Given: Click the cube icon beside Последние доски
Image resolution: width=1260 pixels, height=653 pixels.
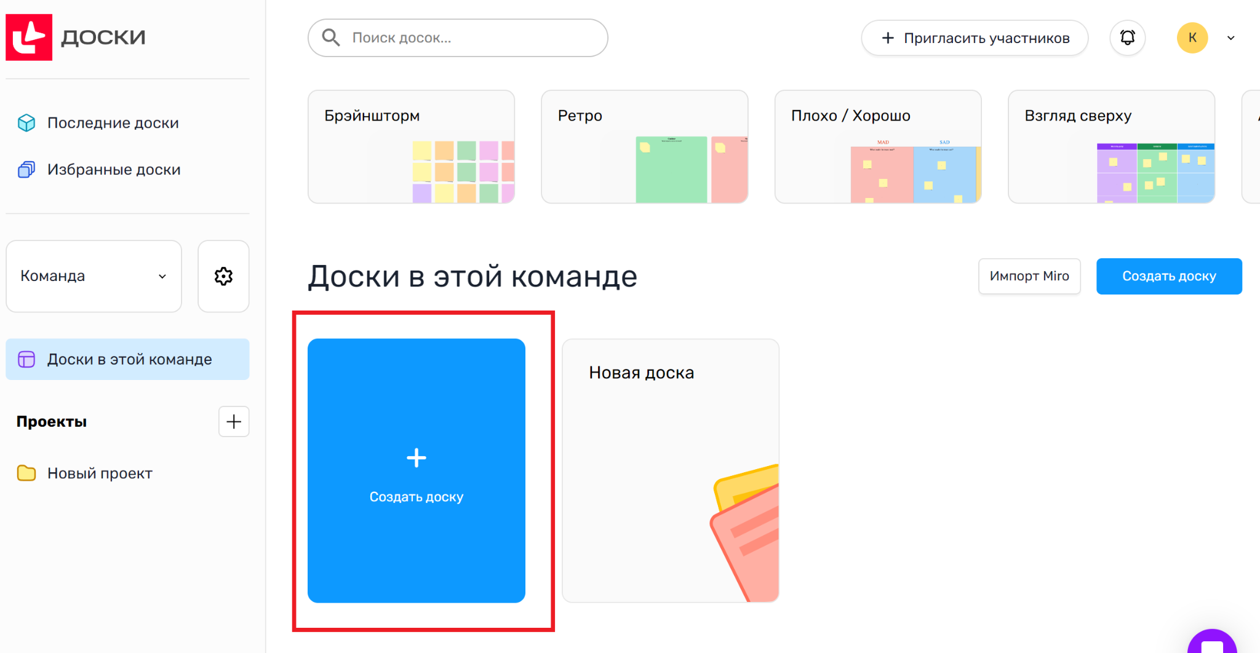Looking at the screenshot, I should [x=26, y=123].
